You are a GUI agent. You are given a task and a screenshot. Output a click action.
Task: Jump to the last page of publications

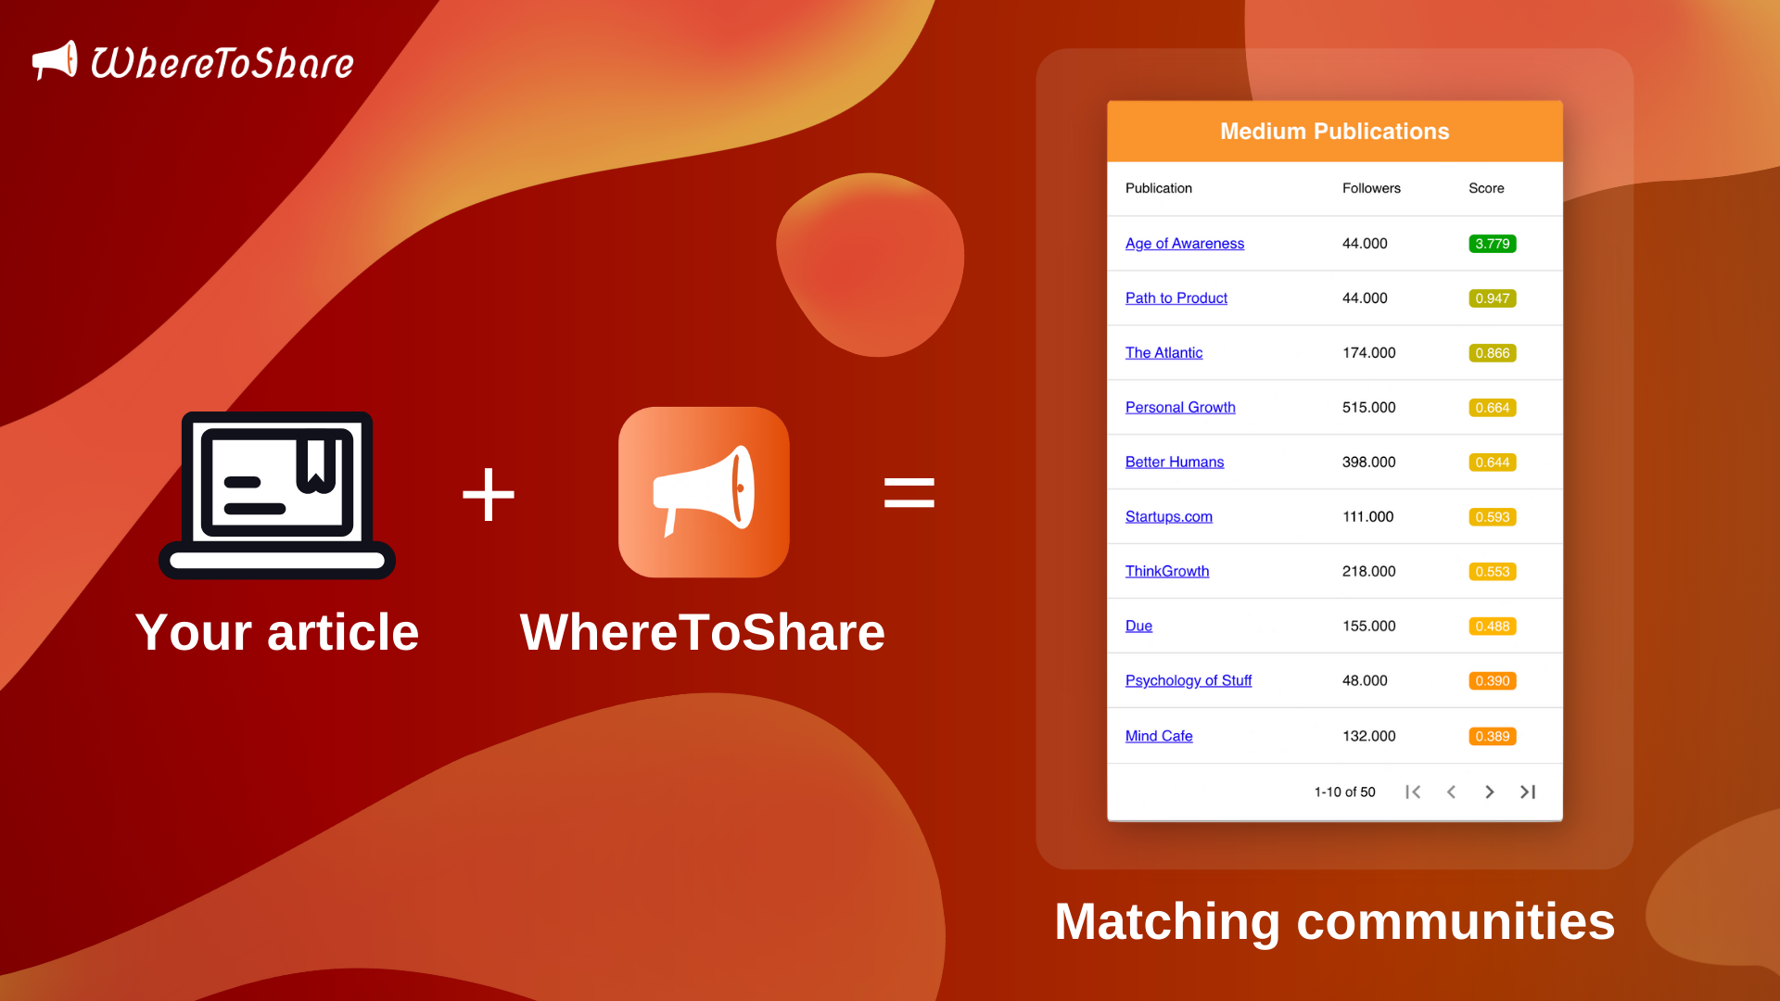(x=1527, y=792)
